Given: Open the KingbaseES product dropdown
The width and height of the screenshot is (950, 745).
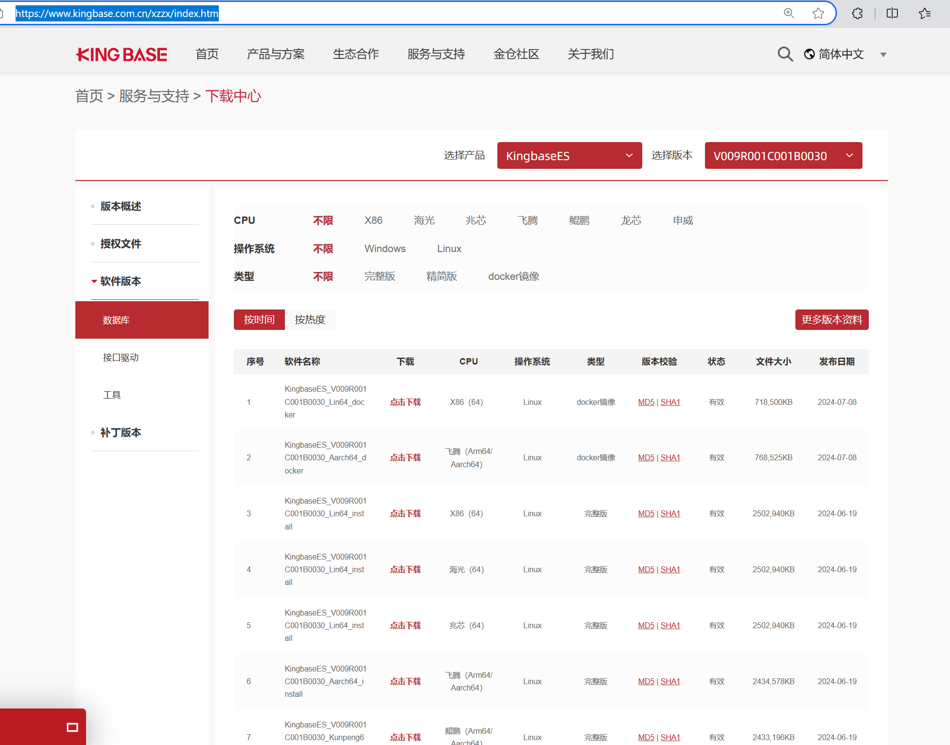Looking at the screenshot, I should pos(569,156).
